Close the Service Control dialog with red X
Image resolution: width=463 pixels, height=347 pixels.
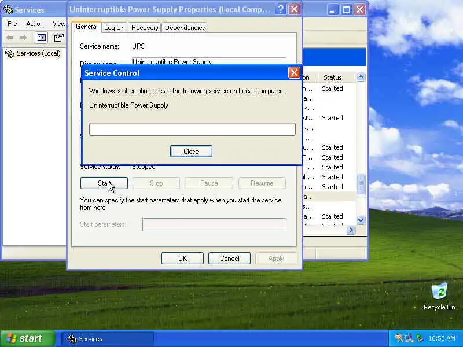[294, 73]
